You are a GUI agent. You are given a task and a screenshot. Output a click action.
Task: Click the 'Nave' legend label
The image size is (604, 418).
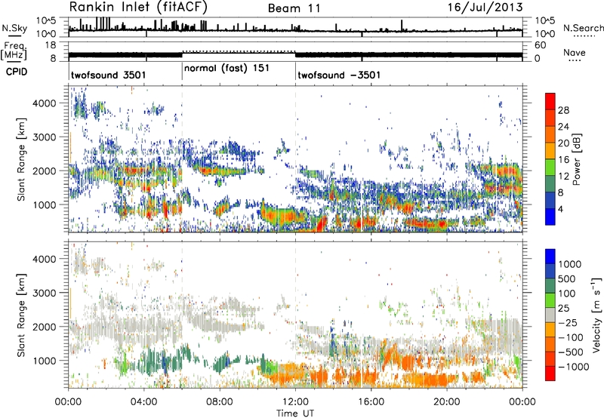[x=574, y=52]
